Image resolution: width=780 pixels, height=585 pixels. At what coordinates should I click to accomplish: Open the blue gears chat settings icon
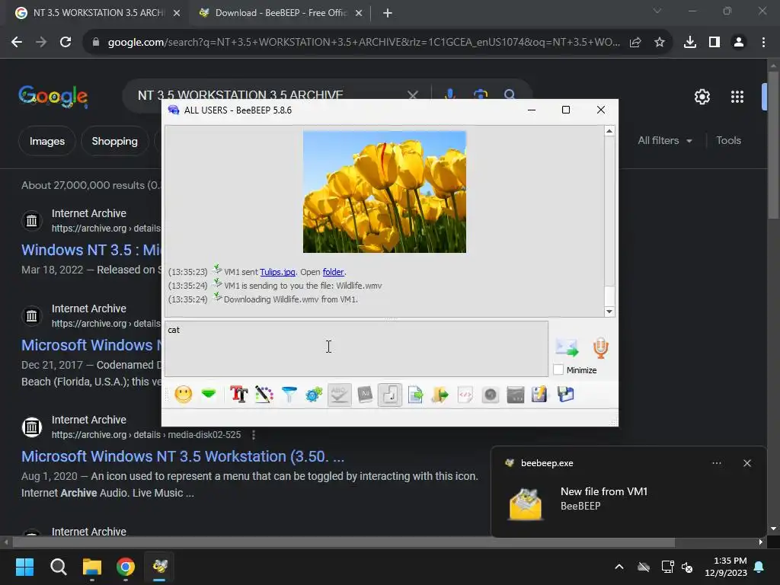click(x=314, y=395)
